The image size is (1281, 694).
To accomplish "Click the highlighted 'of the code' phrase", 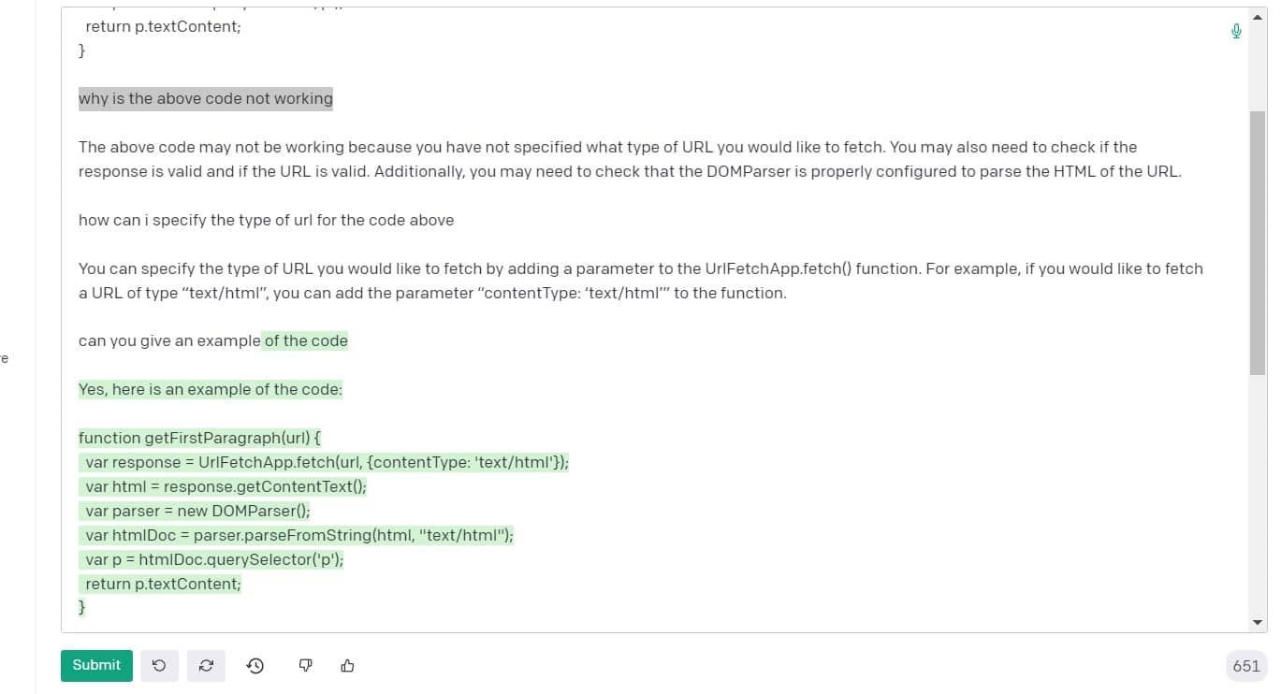I will tap(306, 340).
